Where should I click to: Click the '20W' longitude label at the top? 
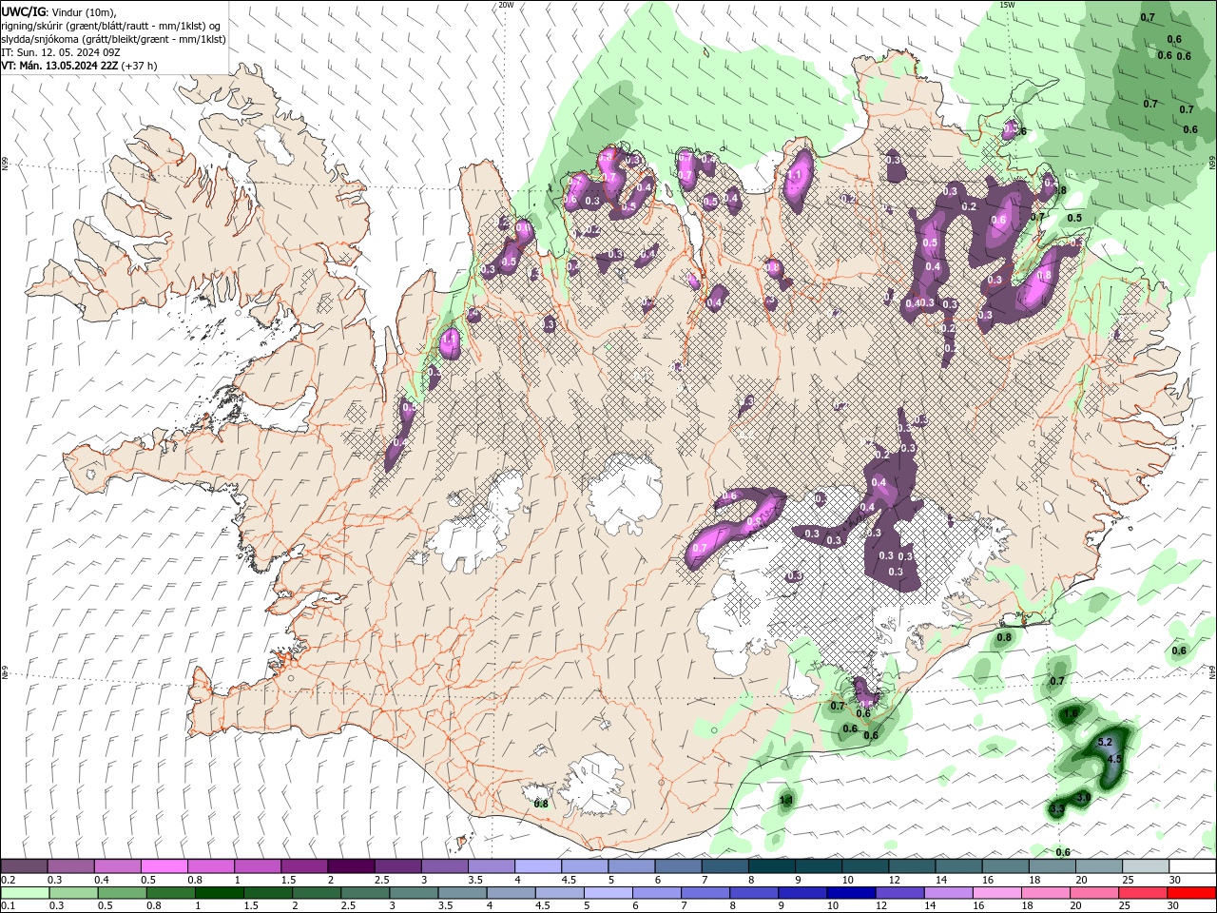coord(506,5)
